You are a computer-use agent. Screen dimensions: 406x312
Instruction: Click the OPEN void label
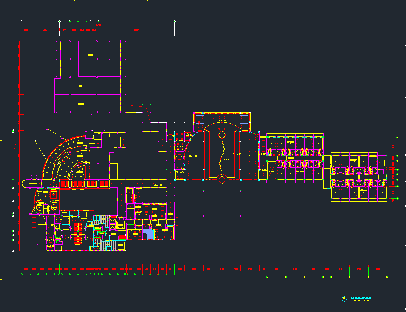(x=271, y=172)
